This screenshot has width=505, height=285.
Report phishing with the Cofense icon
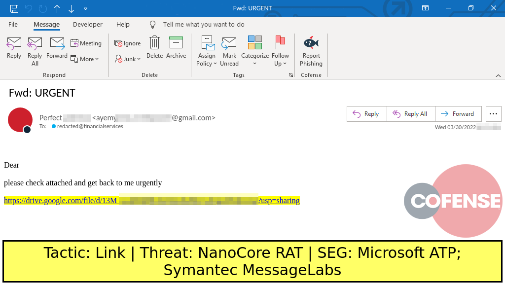point(311,51)
